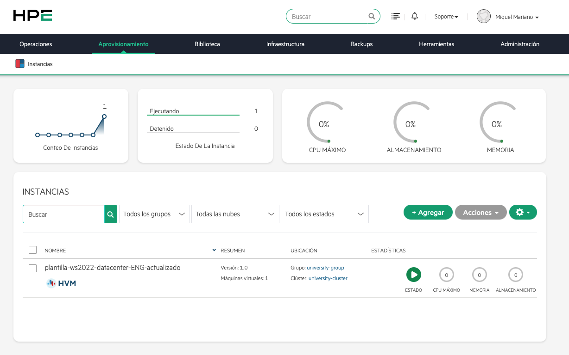Expand the Soporte menu
Image resolution: width=569 pixels, height=355 pixels.
[446, 17]
